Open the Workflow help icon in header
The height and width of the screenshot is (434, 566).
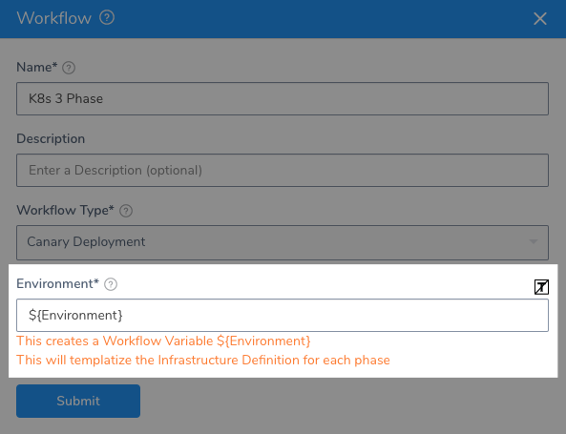click(x=107, y=17)
